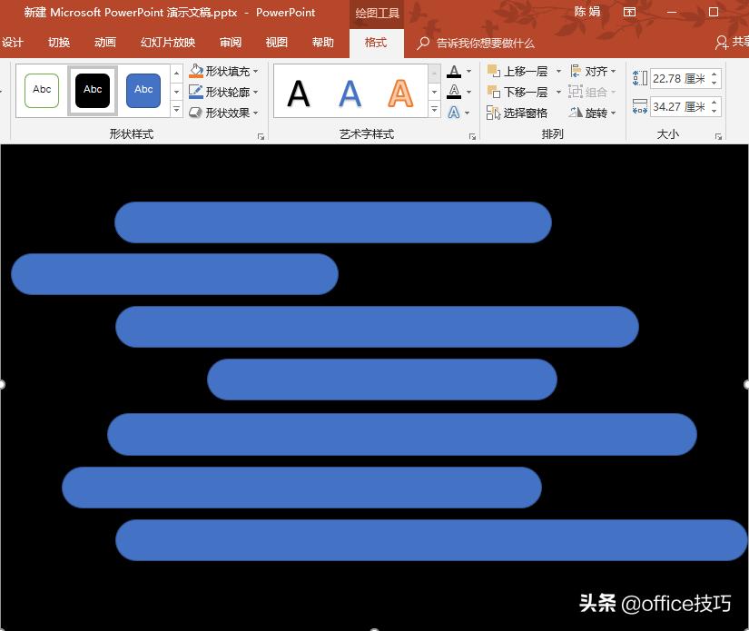Screen dimensions: 749x631
Task: Open the 对齐 align menu
Action: pyautogui.click(x=593, y=71)
